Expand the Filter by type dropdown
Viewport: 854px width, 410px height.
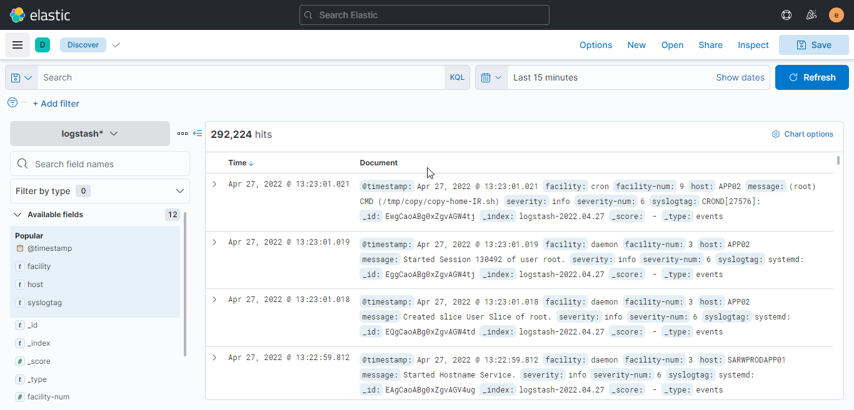coord(100,191)
